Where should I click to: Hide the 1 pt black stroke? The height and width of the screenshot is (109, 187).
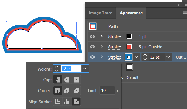[x=92, y=37]
